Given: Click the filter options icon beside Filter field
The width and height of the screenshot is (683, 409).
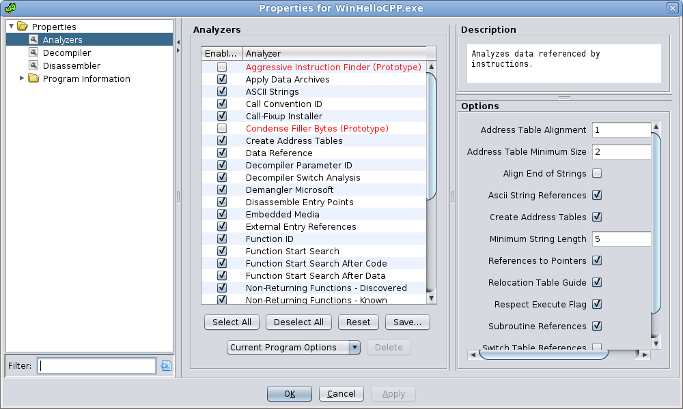Looking at the screenshot, I should pos(166,366).
